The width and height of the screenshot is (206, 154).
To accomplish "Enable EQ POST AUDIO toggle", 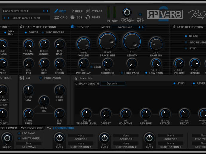I will [41, 78].
